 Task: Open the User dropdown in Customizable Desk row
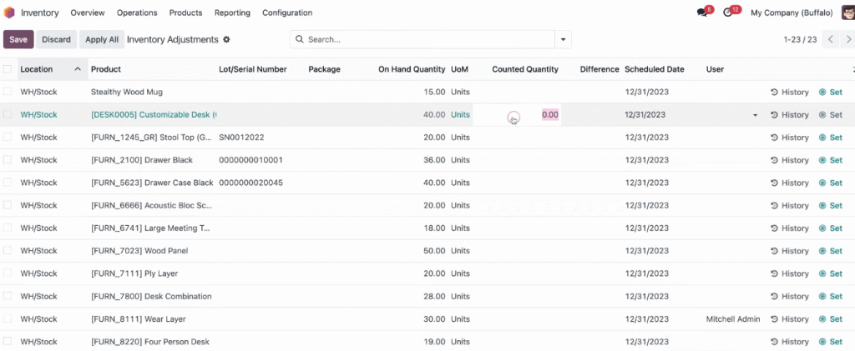[755, 115]
